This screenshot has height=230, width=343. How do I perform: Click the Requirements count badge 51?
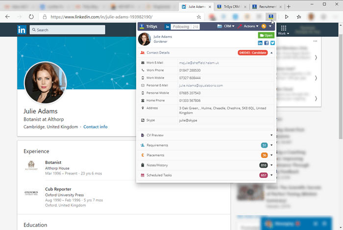coord(264,145)
